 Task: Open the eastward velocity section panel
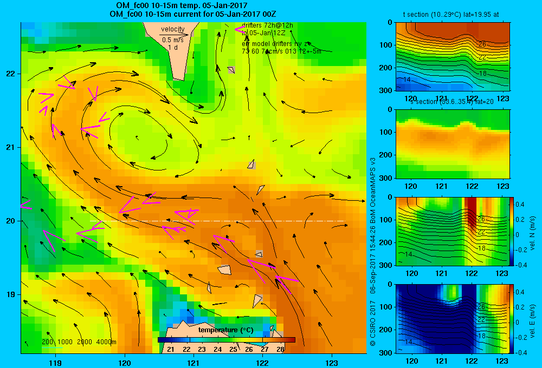[x=453, y=319]
